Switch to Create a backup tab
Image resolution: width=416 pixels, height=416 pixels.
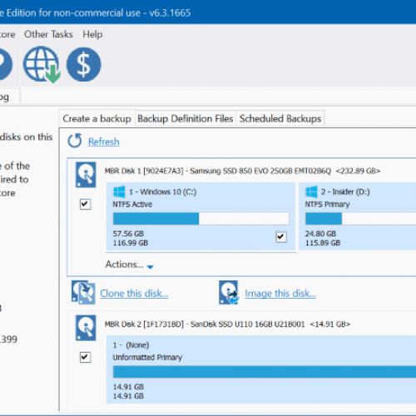pos(97,119)
